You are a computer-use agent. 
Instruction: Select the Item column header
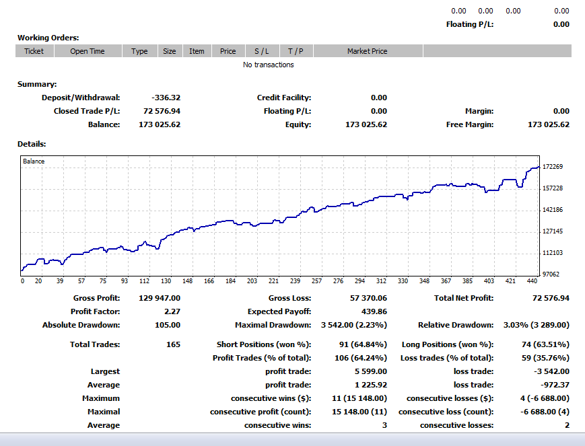tap(197, 51)
